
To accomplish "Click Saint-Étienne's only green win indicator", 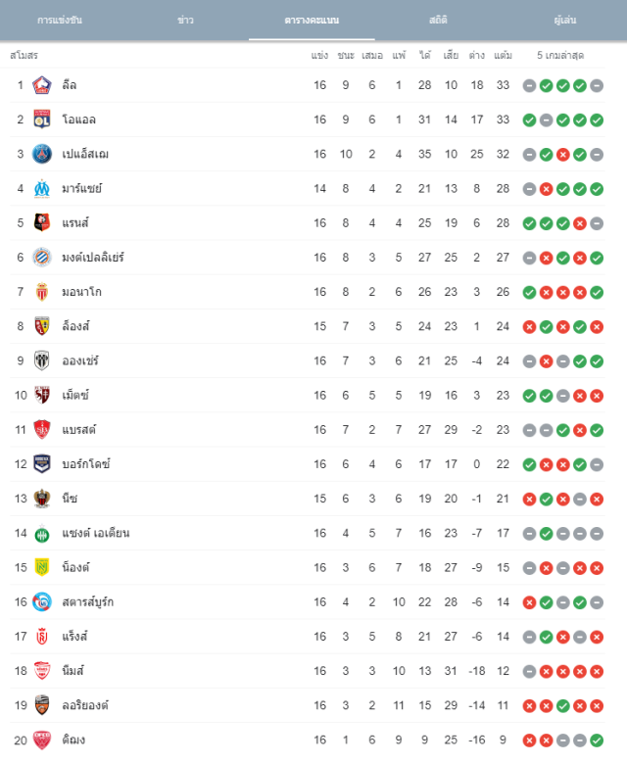I will (x=547, y=534).
